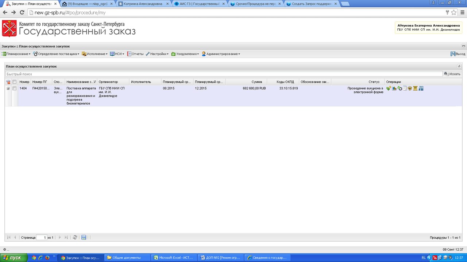This screenshot has width=467, height=262.
Task: Click the clear filter icon in table header
Action: 8,82
